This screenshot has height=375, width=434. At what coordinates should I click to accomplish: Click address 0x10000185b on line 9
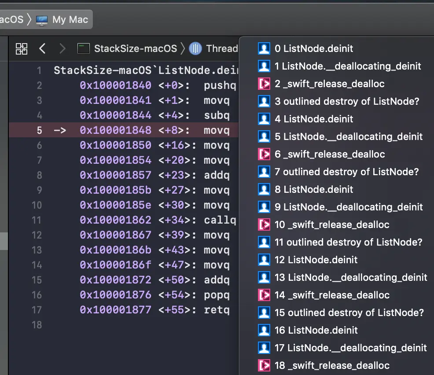point(116,190)
